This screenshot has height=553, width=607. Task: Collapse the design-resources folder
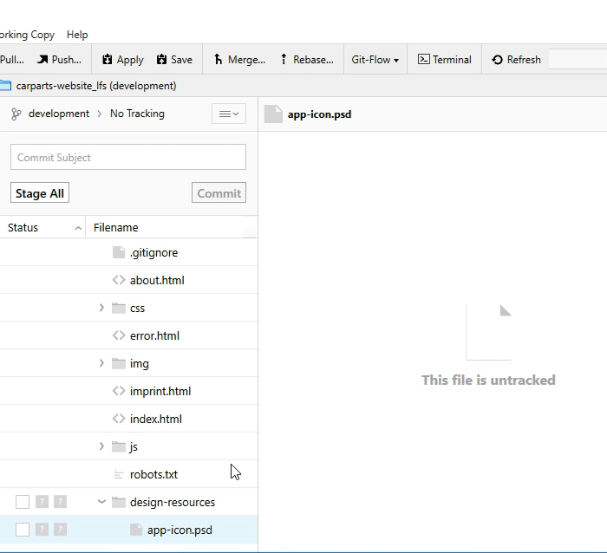[101, 502]
